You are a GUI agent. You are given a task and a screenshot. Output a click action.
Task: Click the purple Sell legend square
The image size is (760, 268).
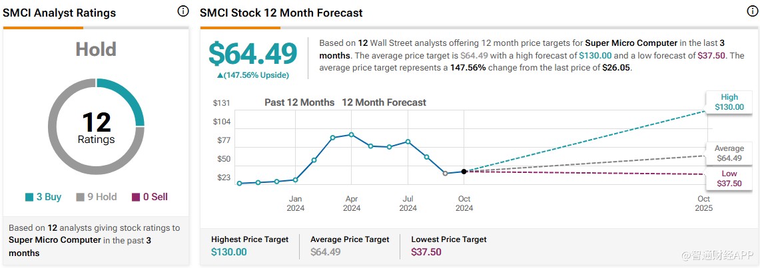(136, 198)
